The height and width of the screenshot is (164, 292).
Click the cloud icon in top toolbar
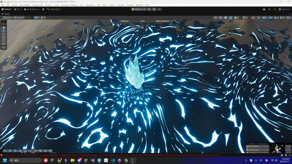coord(264,9)
